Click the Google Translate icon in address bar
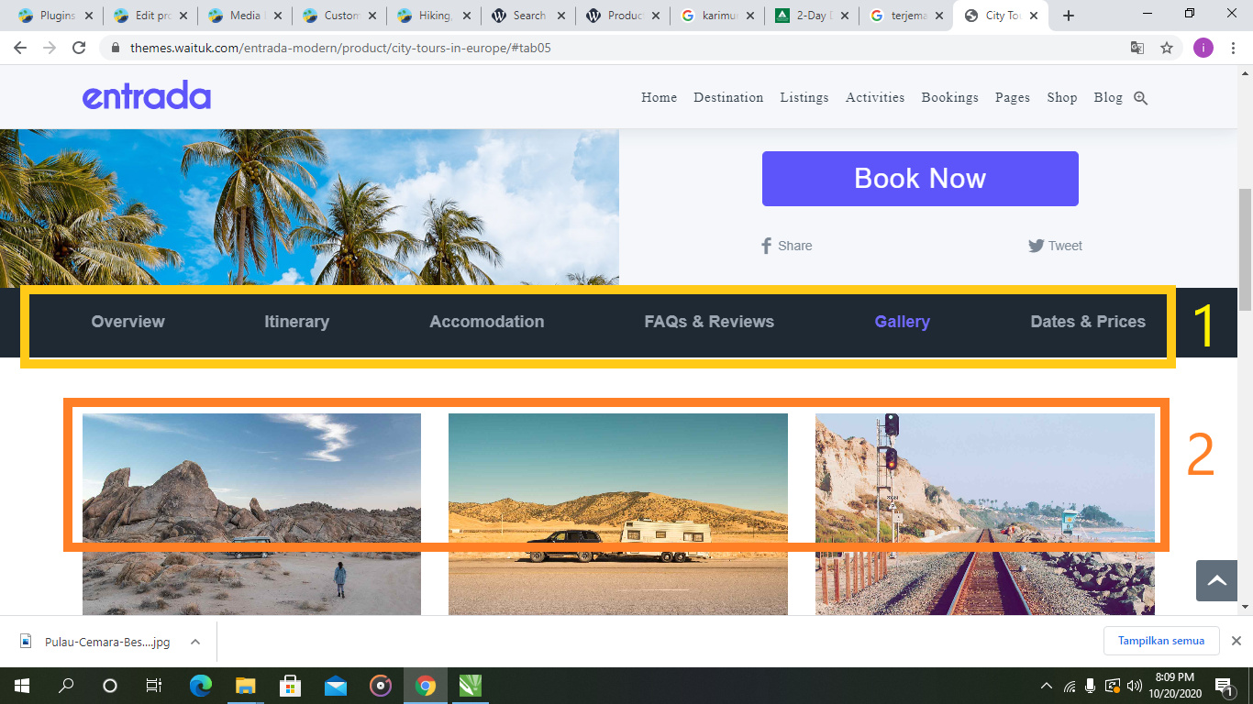1253x704 pixels. [x=1137, y=49]
